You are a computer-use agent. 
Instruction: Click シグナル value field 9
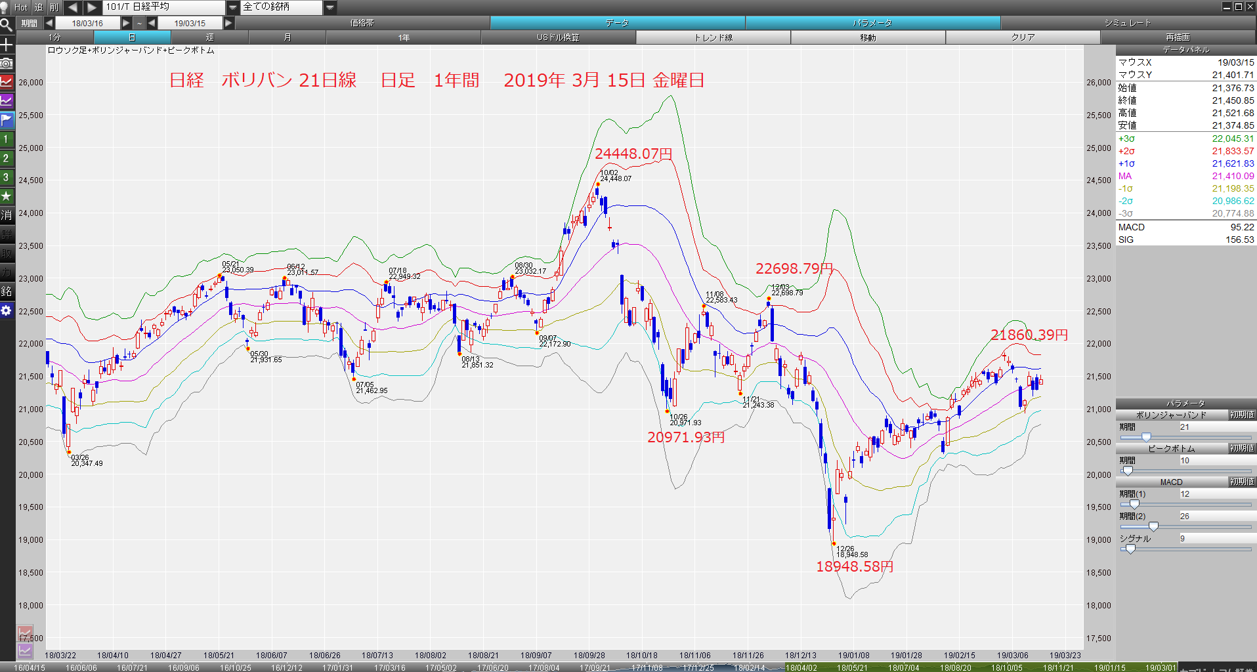[x=1217, y=539]
